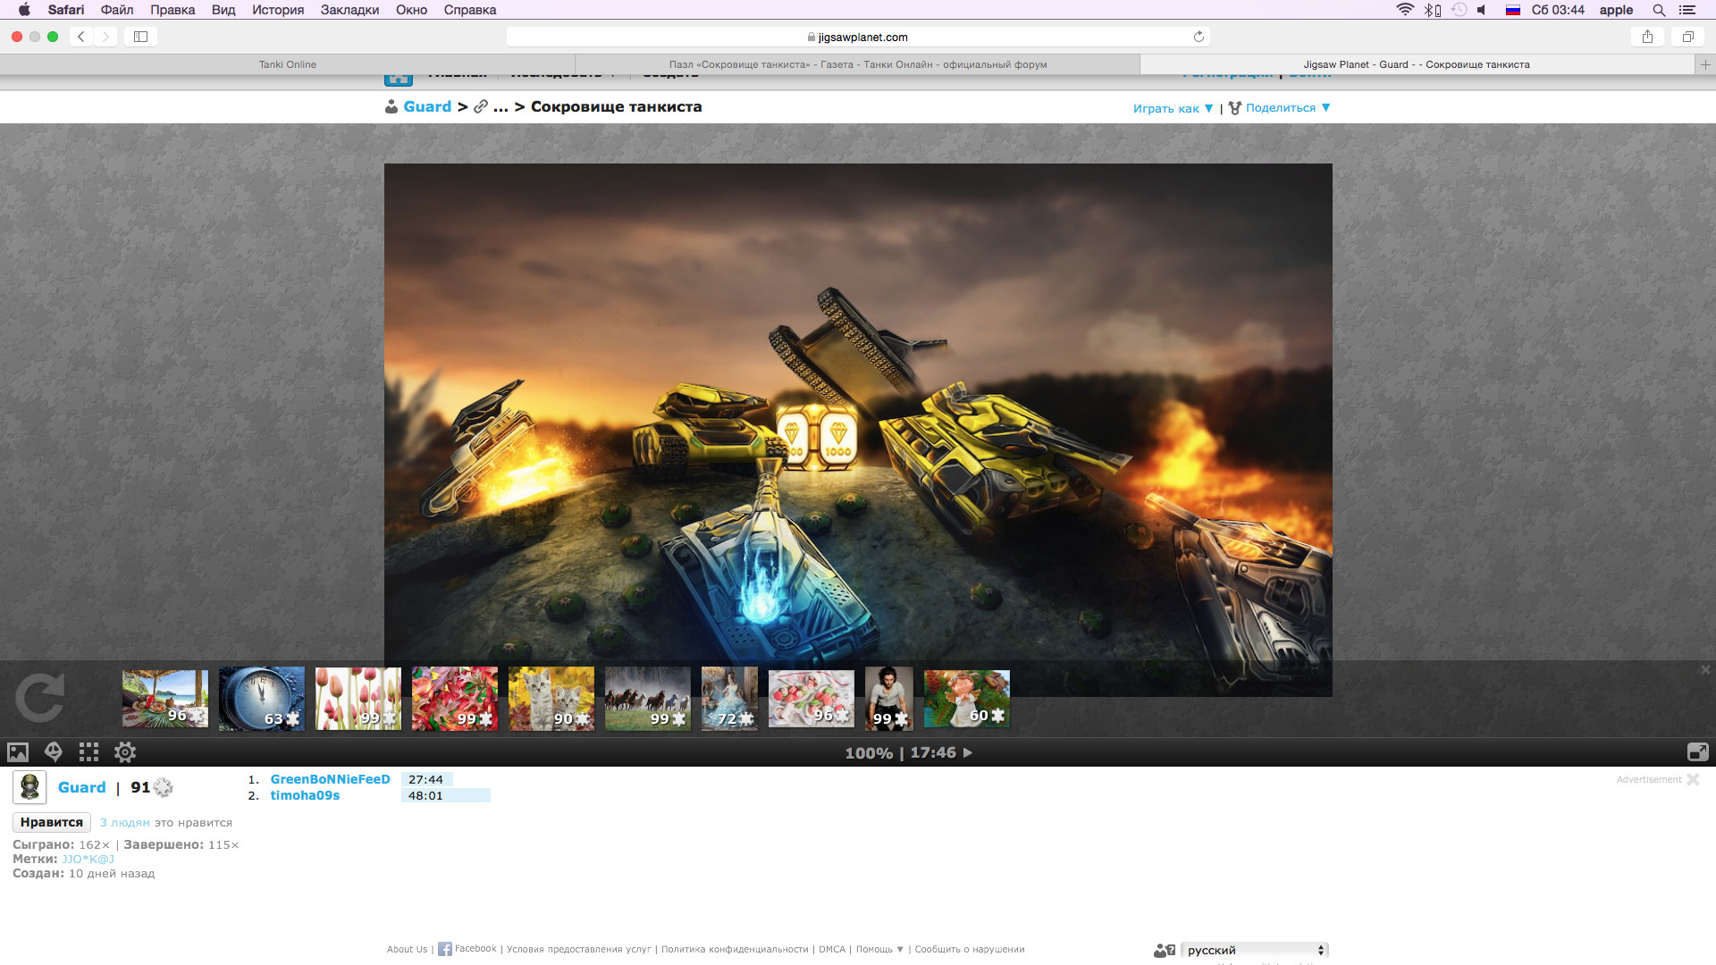Open puzzle settings gear icon
The height and width of the screenshot is (965, 1716).
[125, 752]
